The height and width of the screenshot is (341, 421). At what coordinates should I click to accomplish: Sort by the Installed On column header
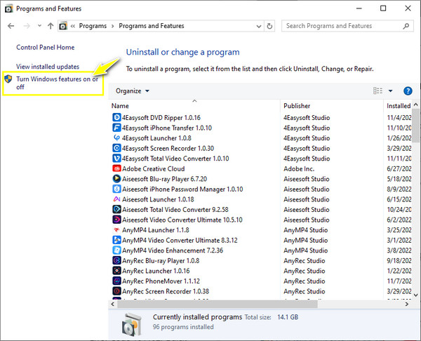pyautogui.click(x=398, y=105)
